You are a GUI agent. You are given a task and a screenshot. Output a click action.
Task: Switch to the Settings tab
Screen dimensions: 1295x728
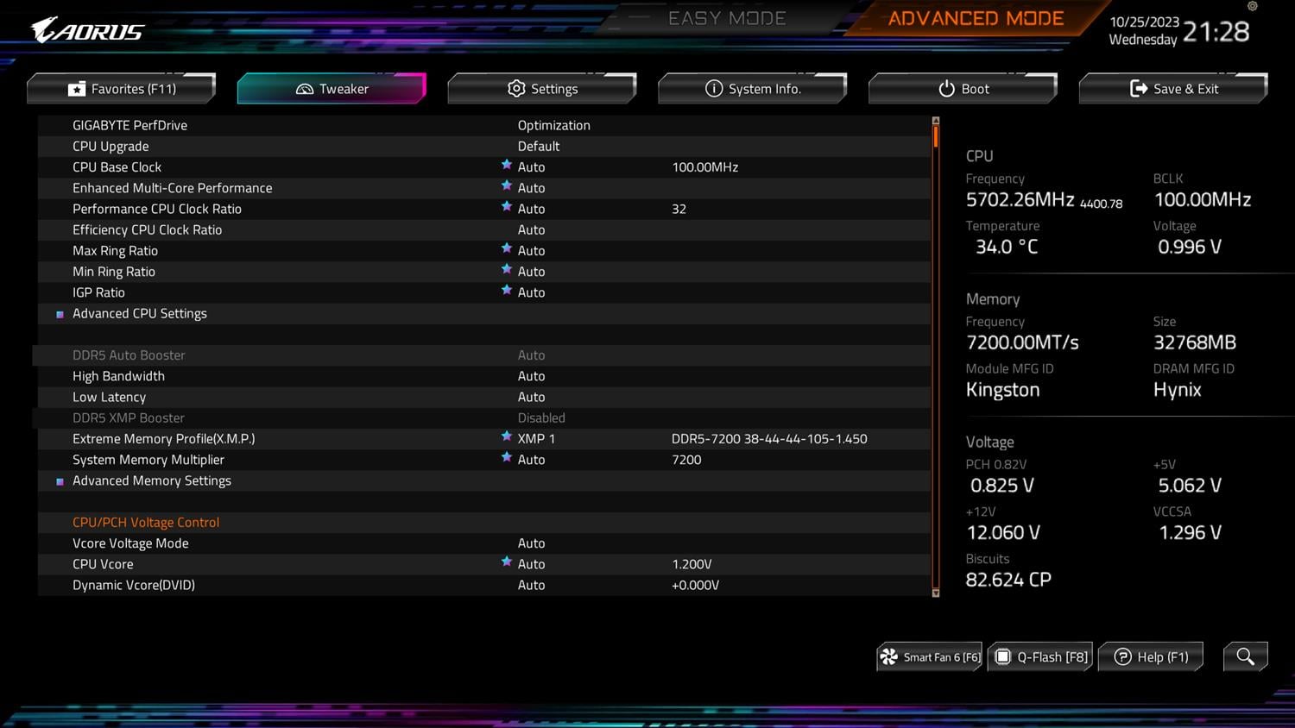542,89
